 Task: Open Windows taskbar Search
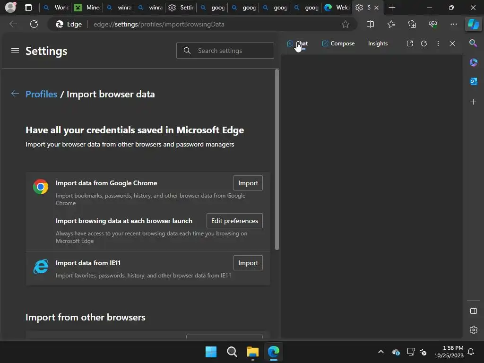(x=232, y=352)
